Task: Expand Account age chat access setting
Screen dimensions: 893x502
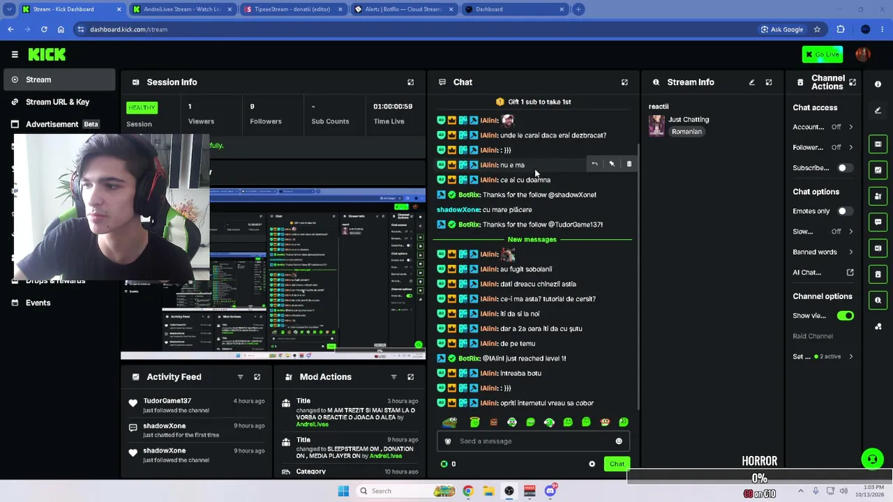Action: (x=823, y=127)
